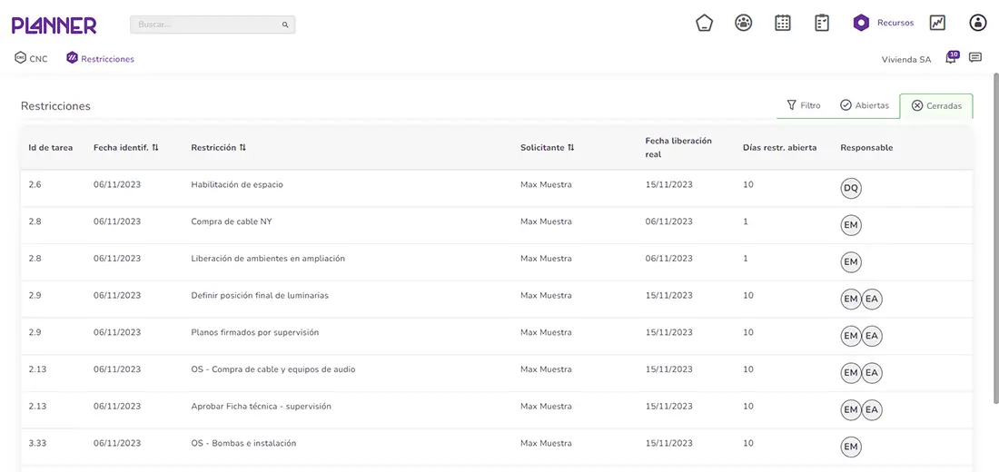Click EM avatar in Definir posición final row
The width and height of the screenshot is (999, 472).
(851, 300)
